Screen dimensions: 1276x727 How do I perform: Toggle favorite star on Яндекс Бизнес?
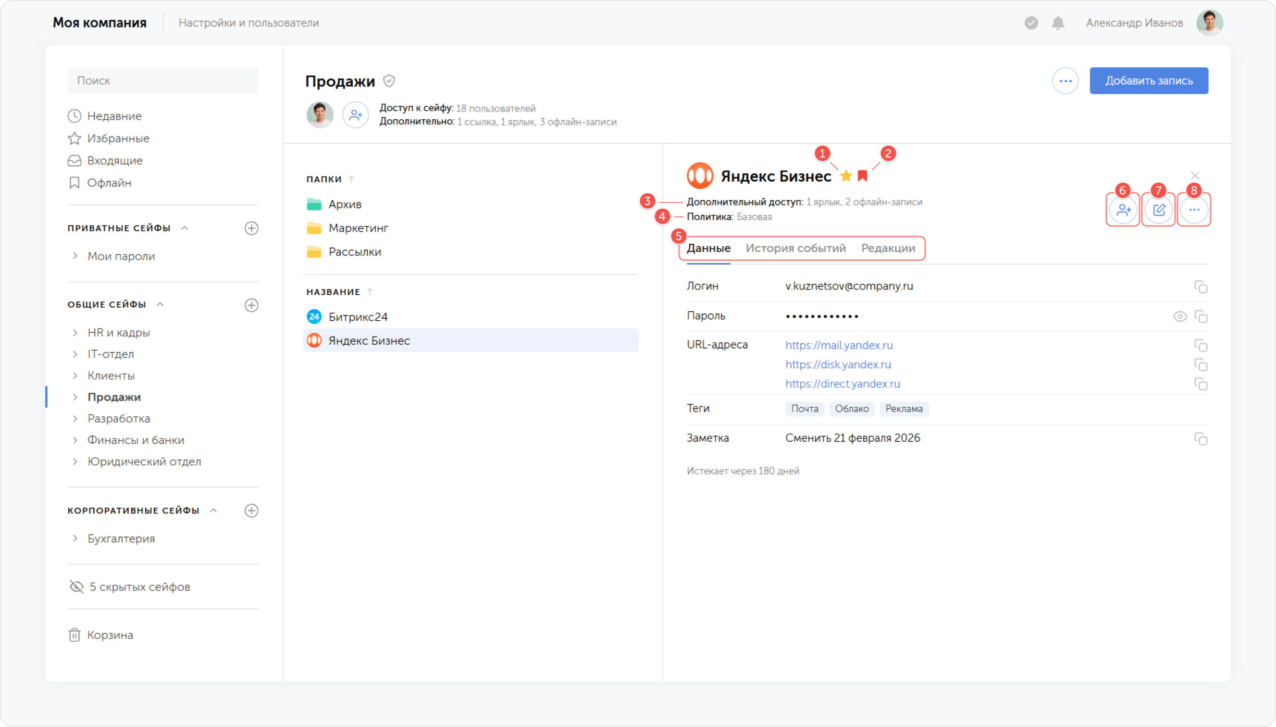click(845, 176)
